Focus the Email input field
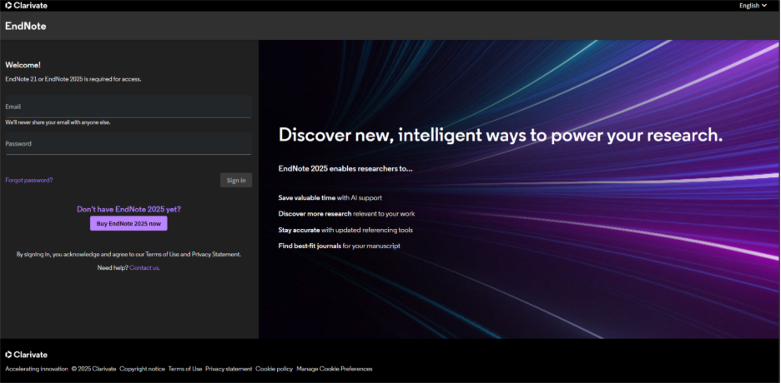 pos(128,107)
